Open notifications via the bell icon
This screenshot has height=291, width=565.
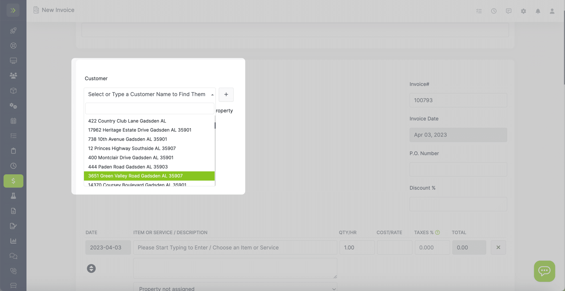coord(538,11)
